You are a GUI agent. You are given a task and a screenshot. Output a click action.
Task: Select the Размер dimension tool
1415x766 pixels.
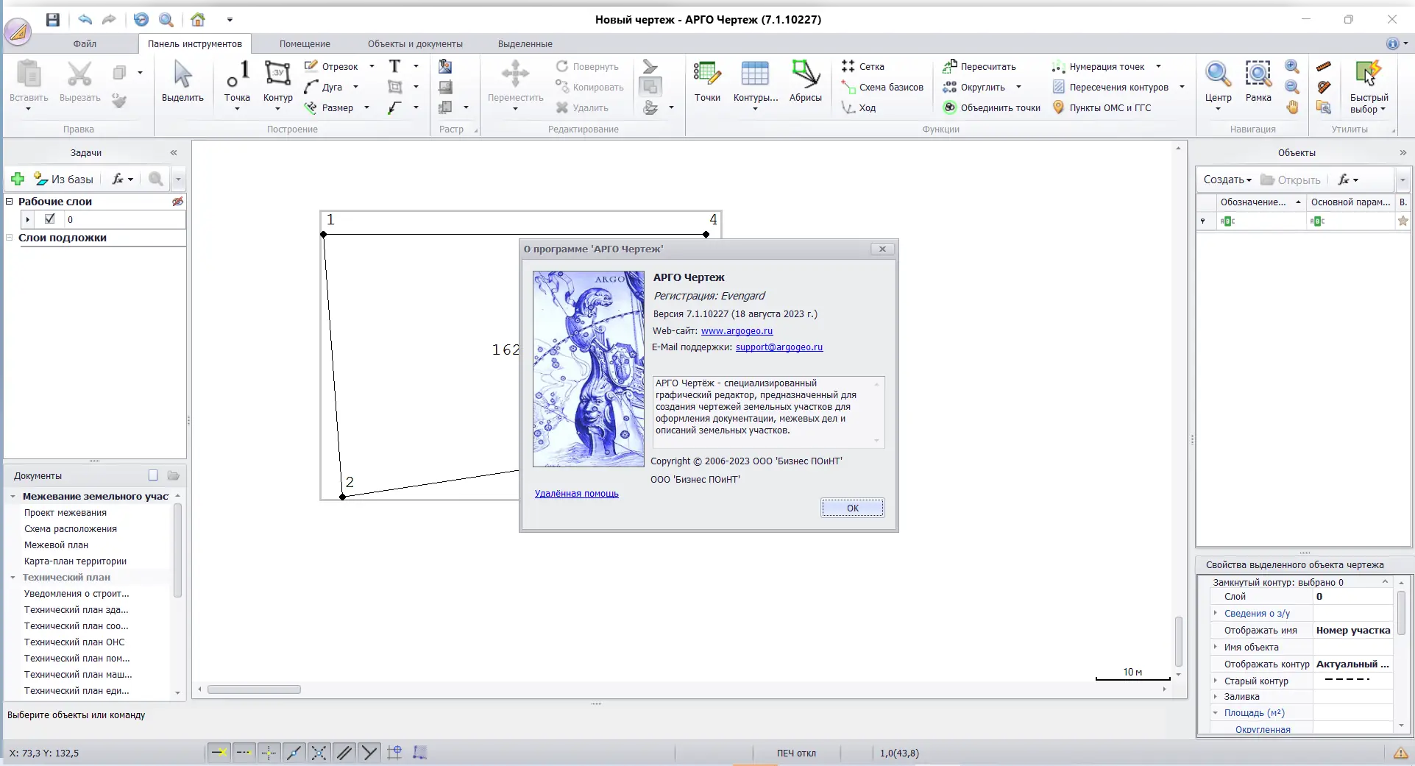click(x=329, y=107)
